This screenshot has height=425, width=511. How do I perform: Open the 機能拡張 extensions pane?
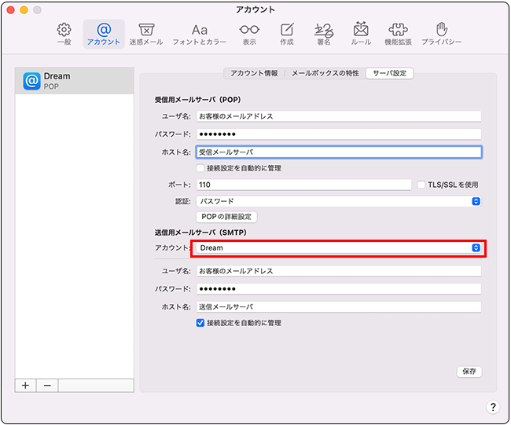pyautogui.click(x=399, y=34)
